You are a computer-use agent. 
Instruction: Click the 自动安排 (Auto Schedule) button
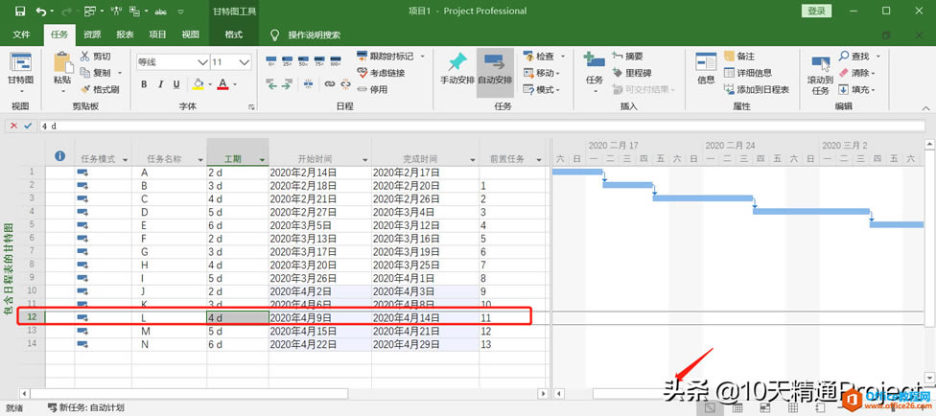tap(495, 66)
